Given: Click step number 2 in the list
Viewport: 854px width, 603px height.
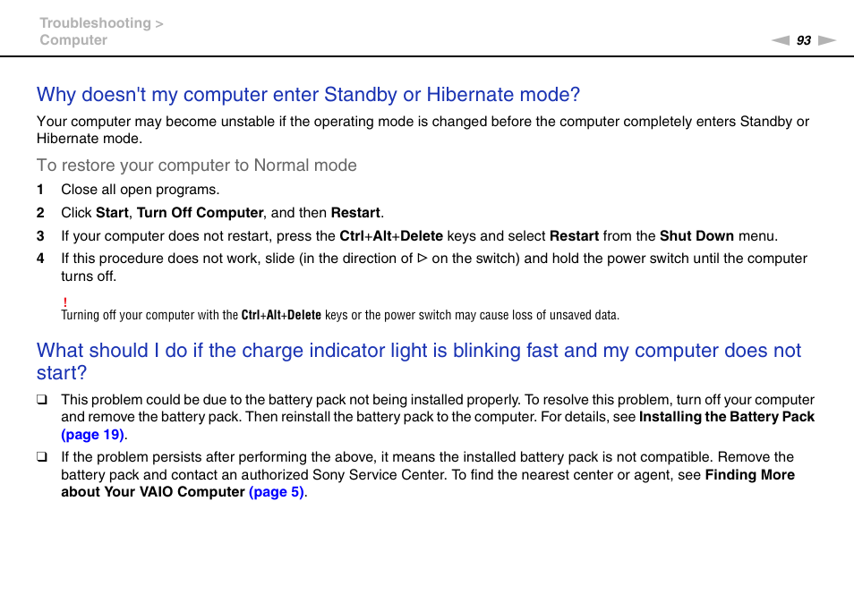Looking at the screenshot, I should click(40, 213).
